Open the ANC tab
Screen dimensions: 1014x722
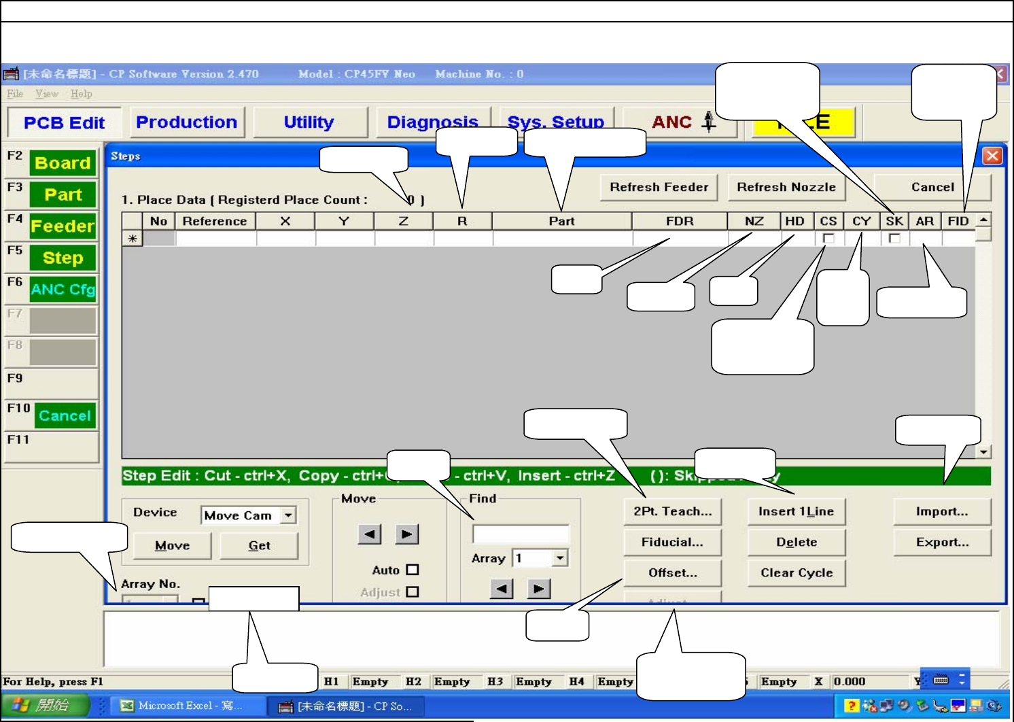[x=680, y=122]
